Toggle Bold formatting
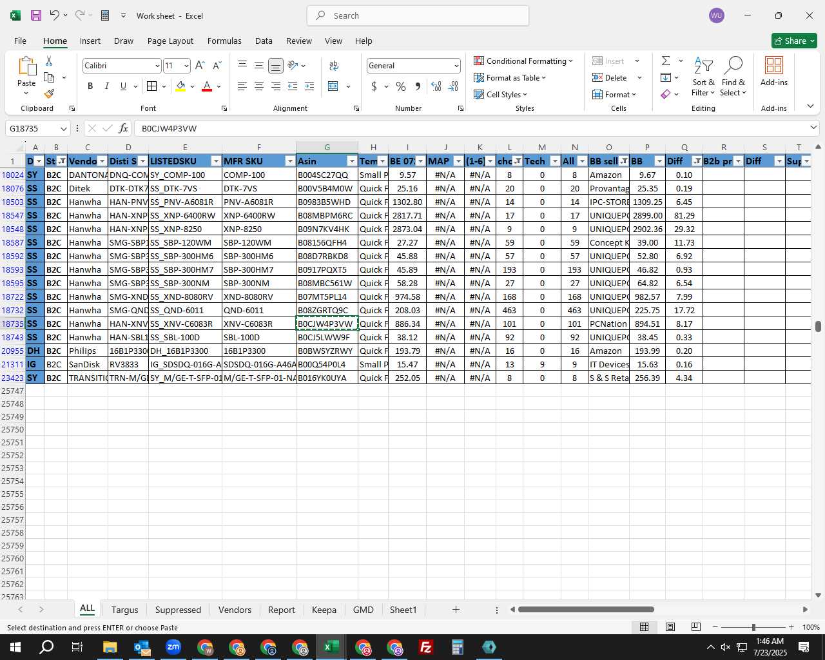The width and height of the screenshot is (825, 660). 90,86
